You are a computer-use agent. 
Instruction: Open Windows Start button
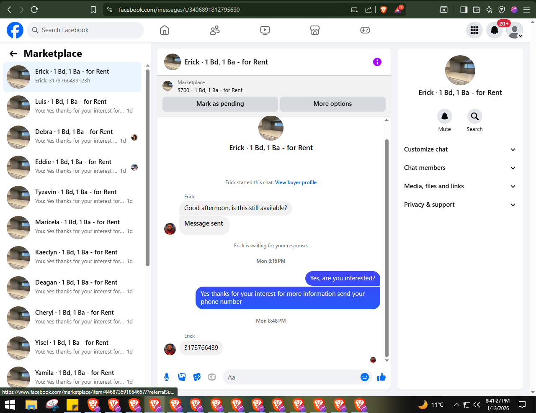(x=10, y=405)
